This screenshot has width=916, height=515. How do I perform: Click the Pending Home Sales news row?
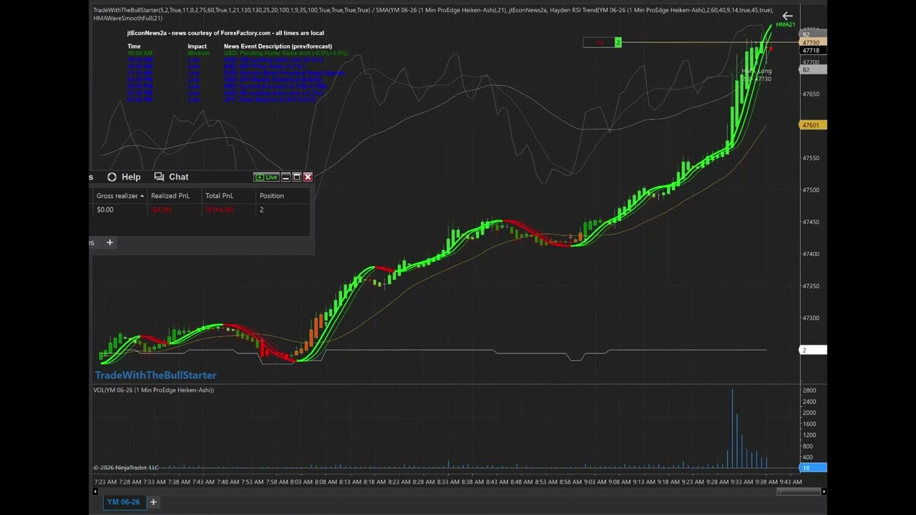coord(238,53)
